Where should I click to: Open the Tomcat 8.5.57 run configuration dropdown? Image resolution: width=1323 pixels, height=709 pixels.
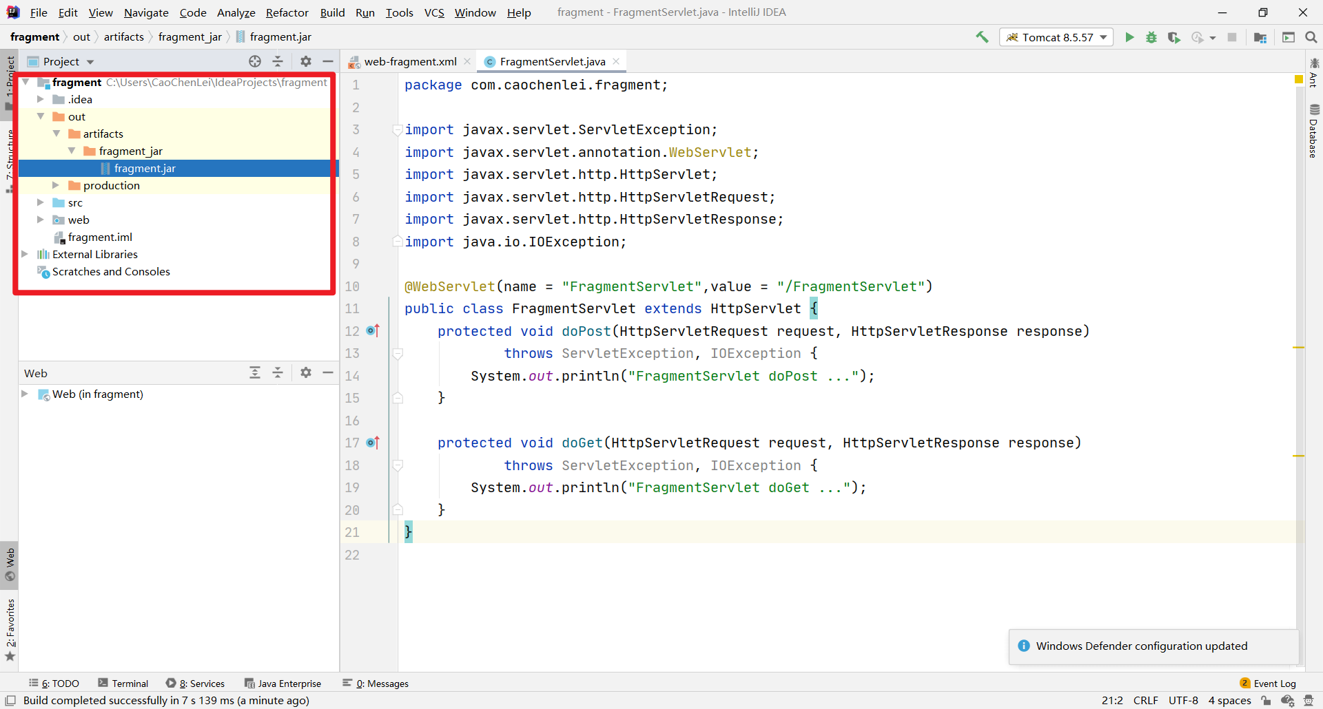tap(1057, 37)
